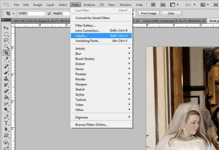The height and width of the screenshot is (150, 219).
Task: Select the Quick Selection tool
Action: pyautogui.click(x=6, y=46)
